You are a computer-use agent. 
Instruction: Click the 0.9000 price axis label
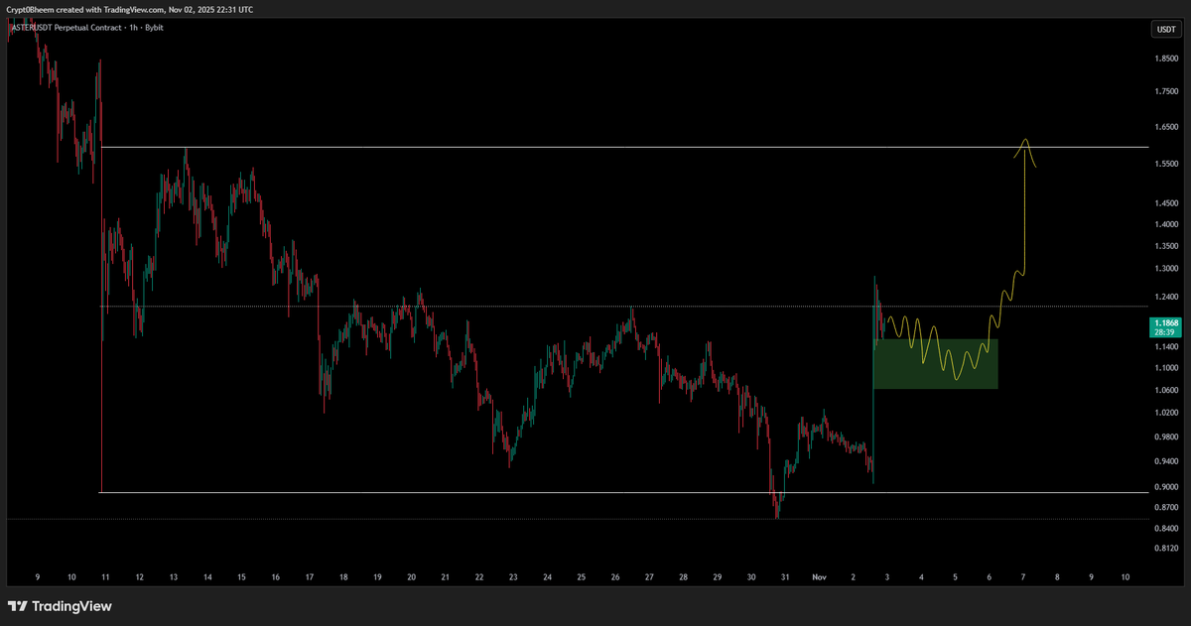point(1166,487)
